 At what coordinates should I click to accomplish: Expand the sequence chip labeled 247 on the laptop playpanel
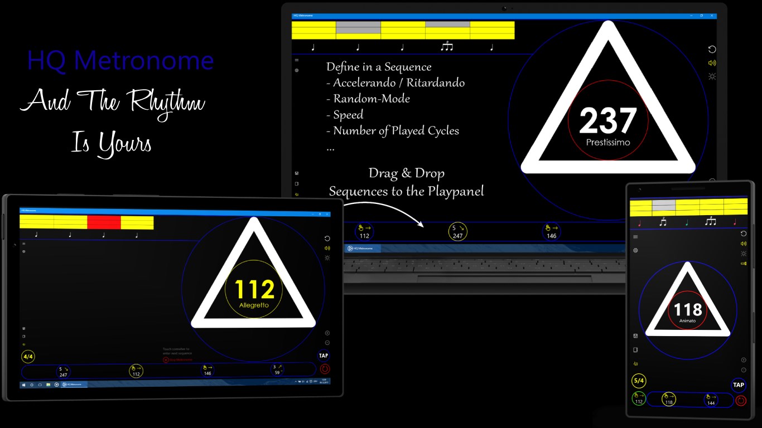pos(457,231)
